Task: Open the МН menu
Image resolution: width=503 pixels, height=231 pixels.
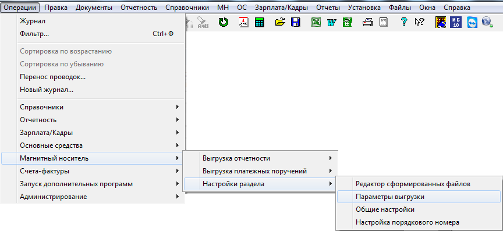Action: [223, 8]
